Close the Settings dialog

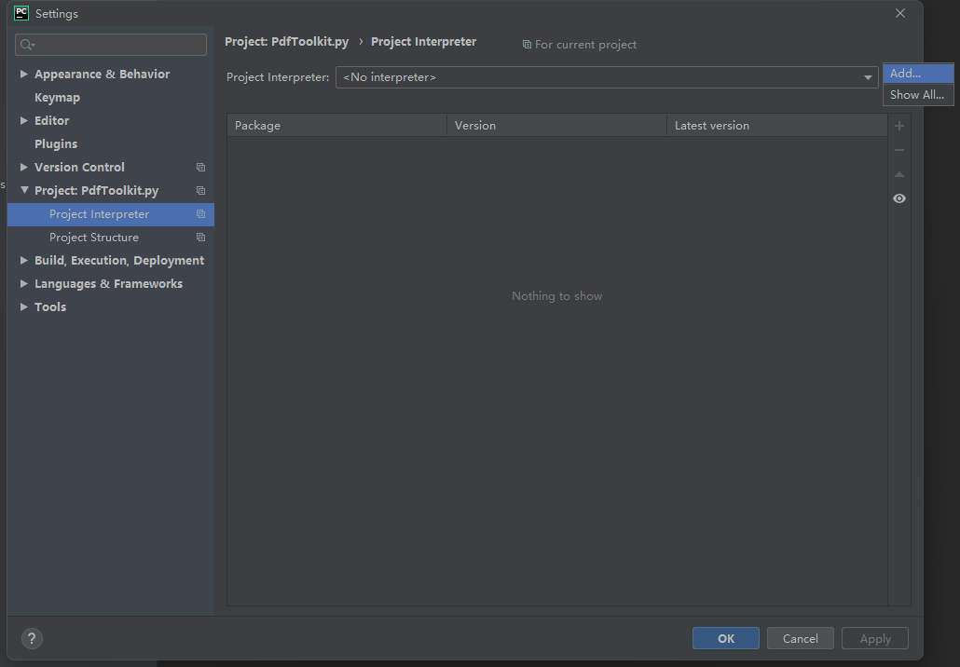[900, 13]
